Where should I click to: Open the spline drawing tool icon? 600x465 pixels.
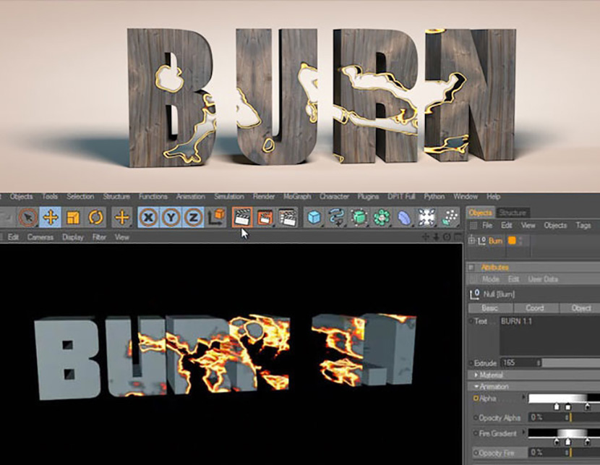(x=336, y=218)
